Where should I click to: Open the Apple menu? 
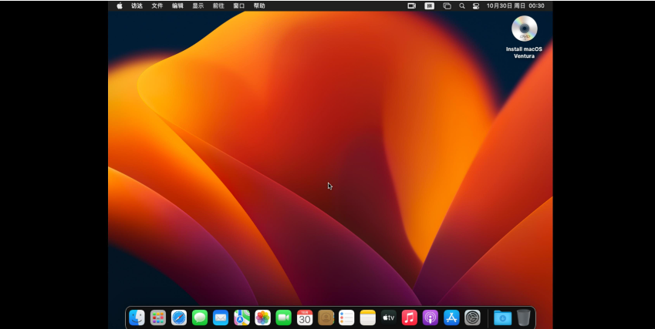tap(120, 5)
